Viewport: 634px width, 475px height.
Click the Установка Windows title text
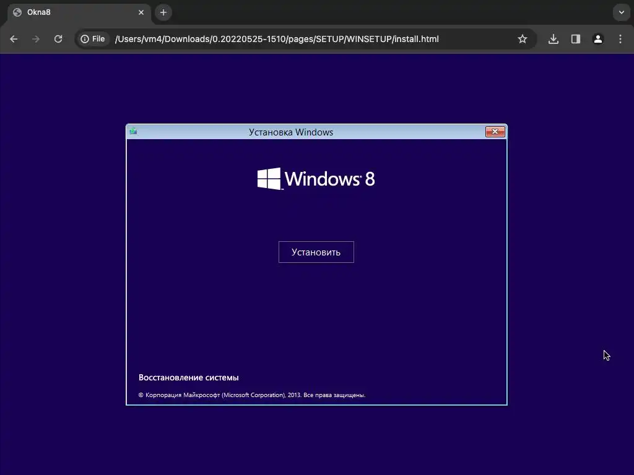point(291,132)
